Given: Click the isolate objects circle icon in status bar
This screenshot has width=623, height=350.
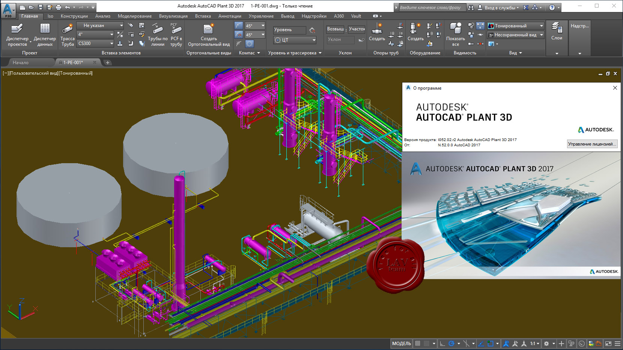Looking at the screenshot, I should (582, 343).
